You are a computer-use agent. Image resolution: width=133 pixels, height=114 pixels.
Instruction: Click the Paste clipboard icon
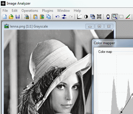click(x=35, y=17)
